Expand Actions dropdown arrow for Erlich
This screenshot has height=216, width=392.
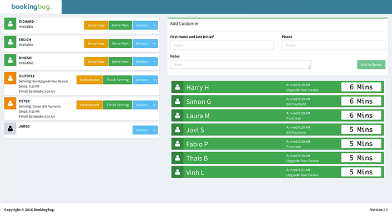pyautogui.click(x=154, y=43)
